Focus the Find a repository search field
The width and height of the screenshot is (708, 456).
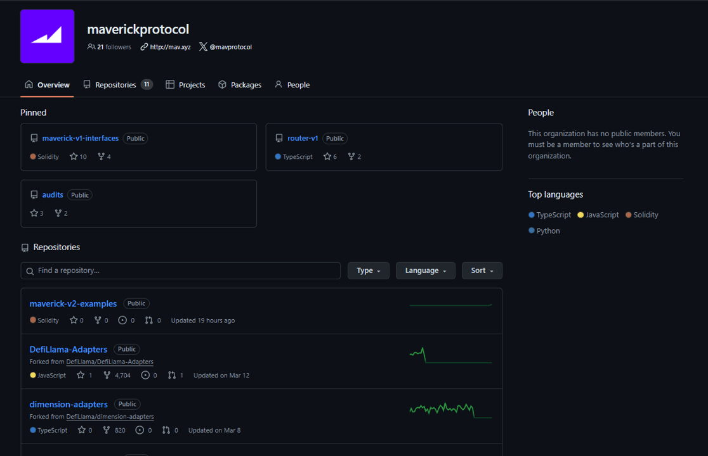click(x=181, y=271)
